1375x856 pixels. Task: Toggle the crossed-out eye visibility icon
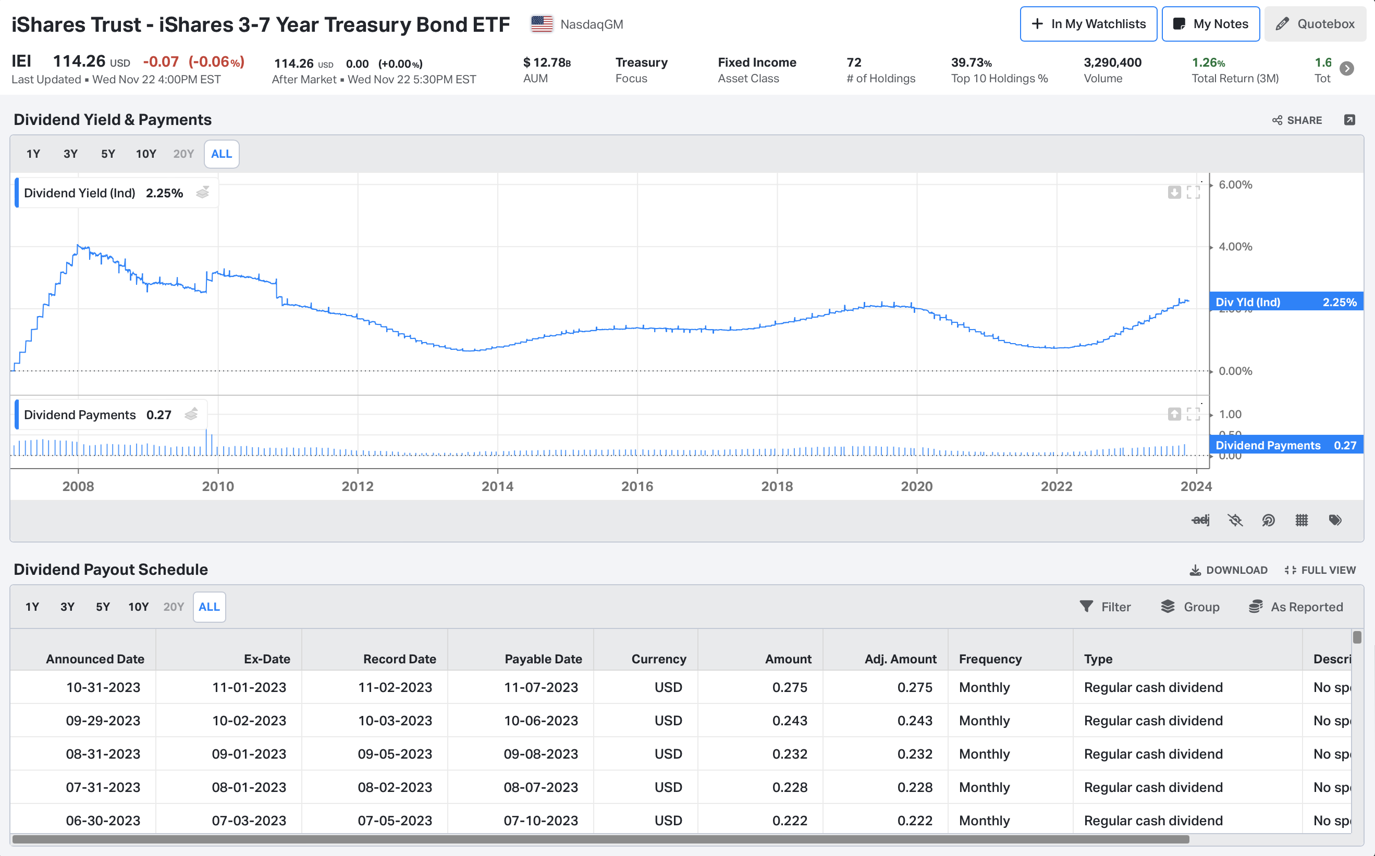(x=1235, y=520)
